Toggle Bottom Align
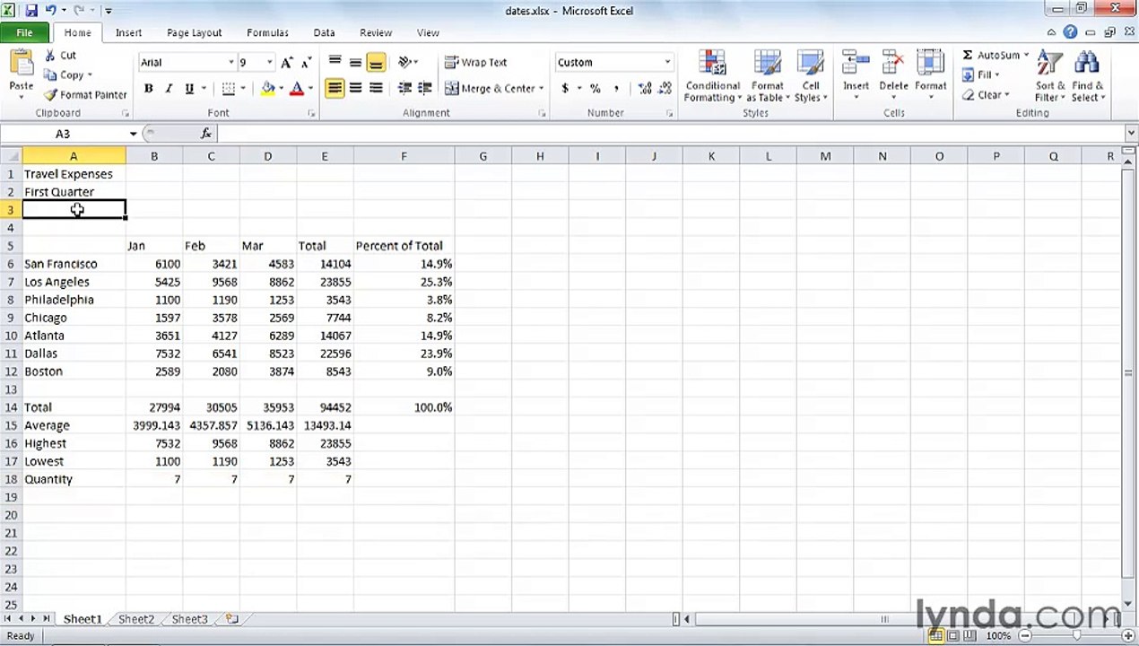1139x646 pixels. coord(376,63)
